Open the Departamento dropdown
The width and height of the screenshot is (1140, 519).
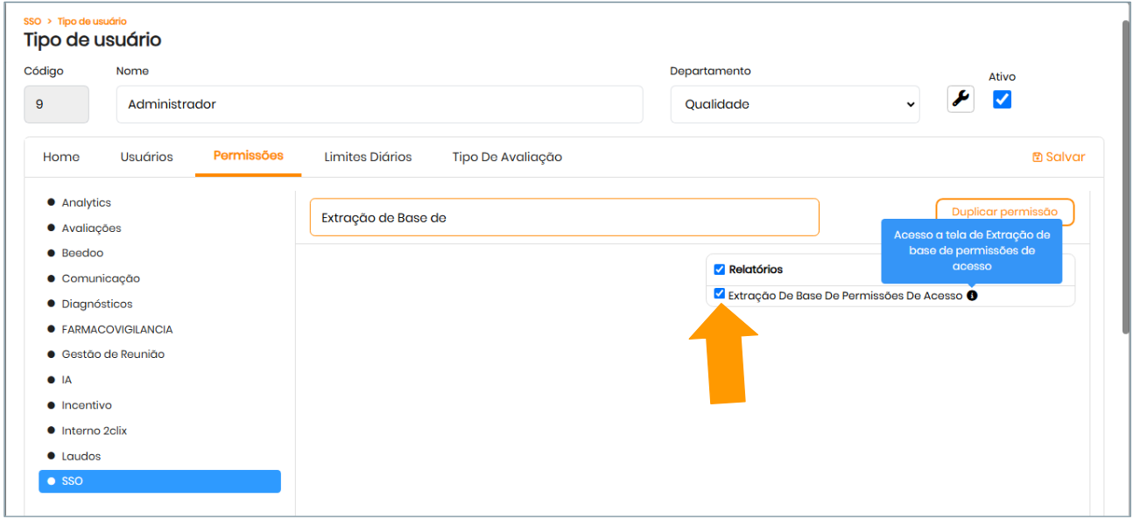tap(795, 104)
